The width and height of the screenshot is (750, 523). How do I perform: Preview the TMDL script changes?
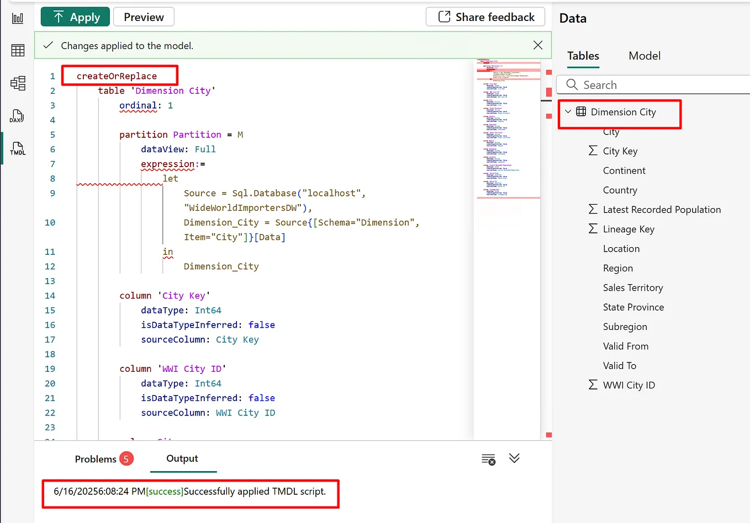pyautogui.click(x=144, y=17)
